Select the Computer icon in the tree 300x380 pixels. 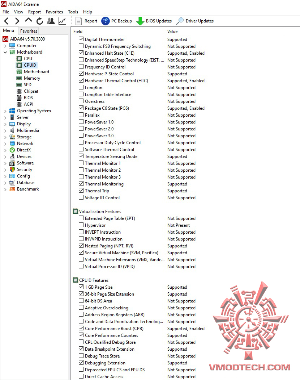click(x=12, y=46)
